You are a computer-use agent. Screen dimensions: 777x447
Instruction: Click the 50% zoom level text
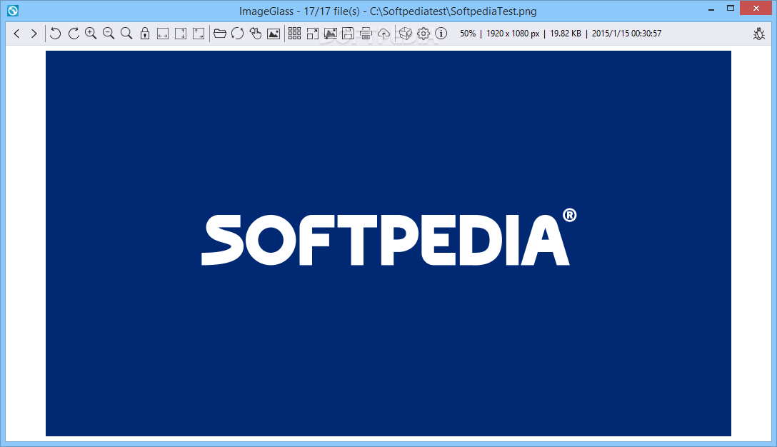[x=467, y=34]
